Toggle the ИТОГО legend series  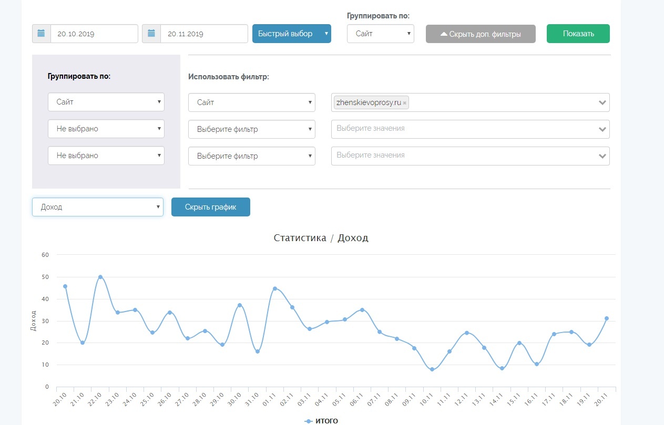pos(322,421)
